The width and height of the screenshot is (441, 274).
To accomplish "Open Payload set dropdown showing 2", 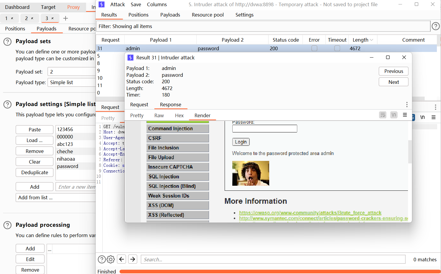I will [x=71, y=72].
